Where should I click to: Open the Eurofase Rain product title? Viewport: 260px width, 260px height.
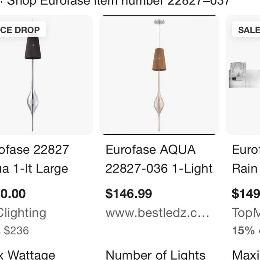click(x=246, y=159)
